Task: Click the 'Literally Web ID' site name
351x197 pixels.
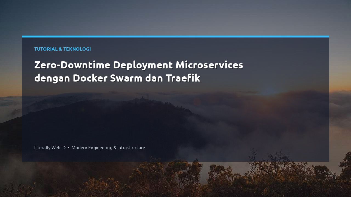Action: click(x=50, y=147)
